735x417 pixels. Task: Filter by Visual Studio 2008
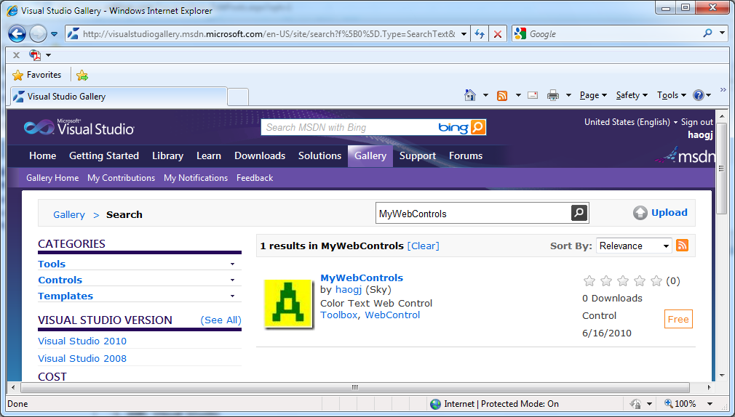tap(82, 358)
